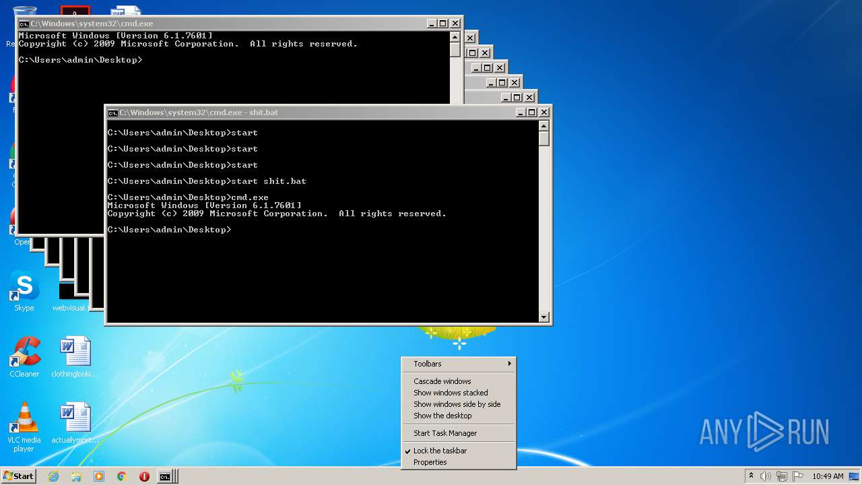The width and height of the screenshot is (862, 485).
Task: Click the 'start shit.bat' command line text
Action: click(x=269, y=181)
